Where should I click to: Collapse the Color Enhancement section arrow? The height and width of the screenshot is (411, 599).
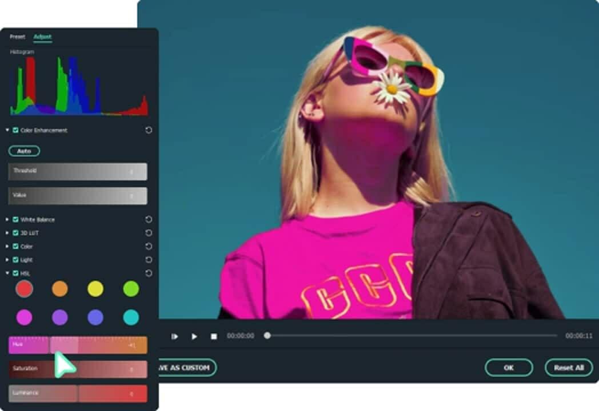pyautogui.click(x=7, y=130)
